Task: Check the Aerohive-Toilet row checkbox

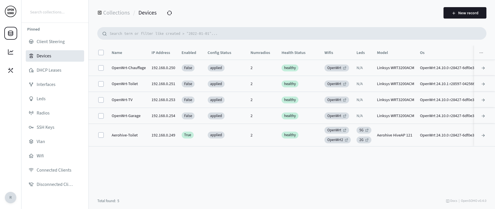Action: coord(101,135)
